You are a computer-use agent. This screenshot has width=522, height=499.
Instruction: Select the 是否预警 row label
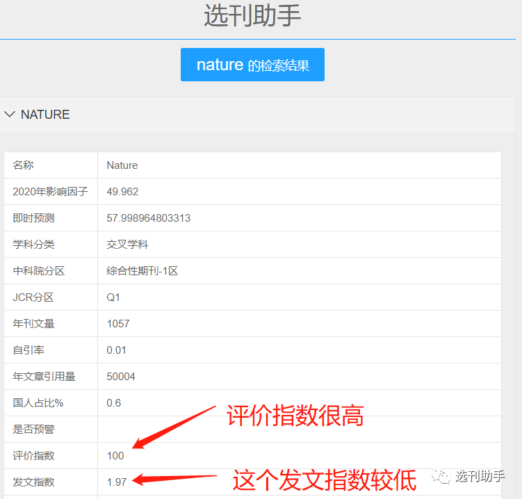[x=33, y=429]
